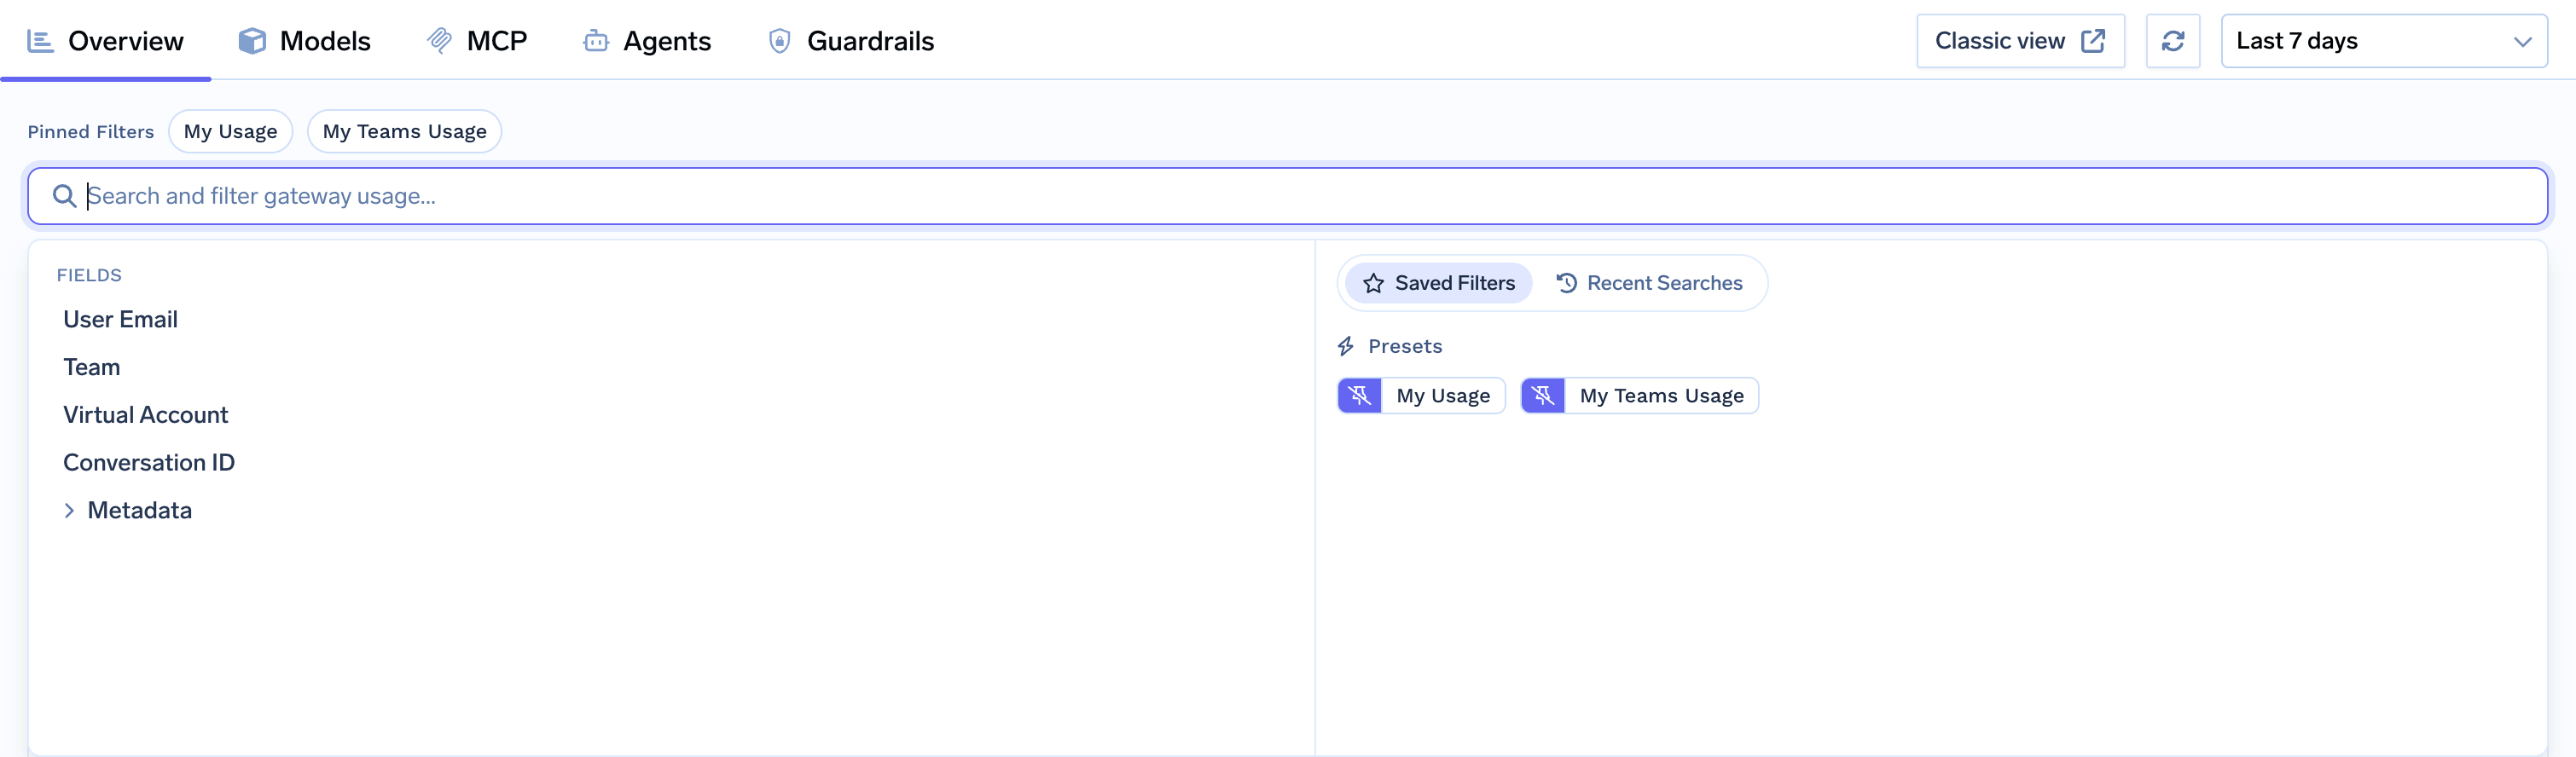Choose the Team field

tap(92, 368)
